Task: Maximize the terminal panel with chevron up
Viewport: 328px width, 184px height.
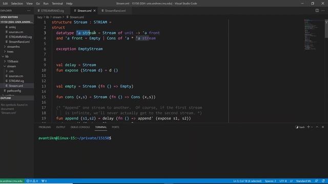Action: point(317,127)
